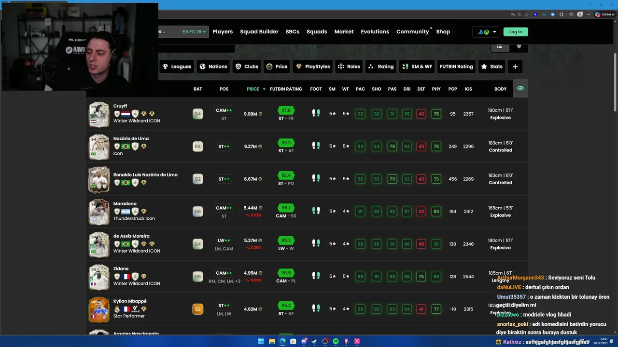Open the Squad Builder menu

(x=259, y=32)
